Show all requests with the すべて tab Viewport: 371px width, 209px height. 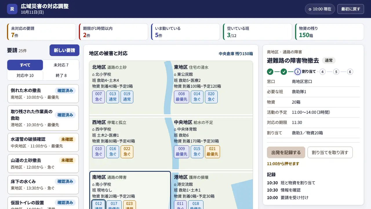[x=25, y=65]
